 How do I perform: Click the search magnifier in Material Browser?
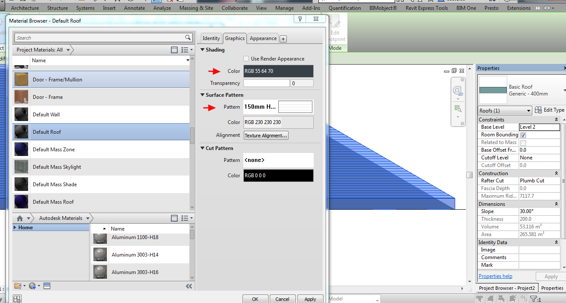(x=188, y=38)
